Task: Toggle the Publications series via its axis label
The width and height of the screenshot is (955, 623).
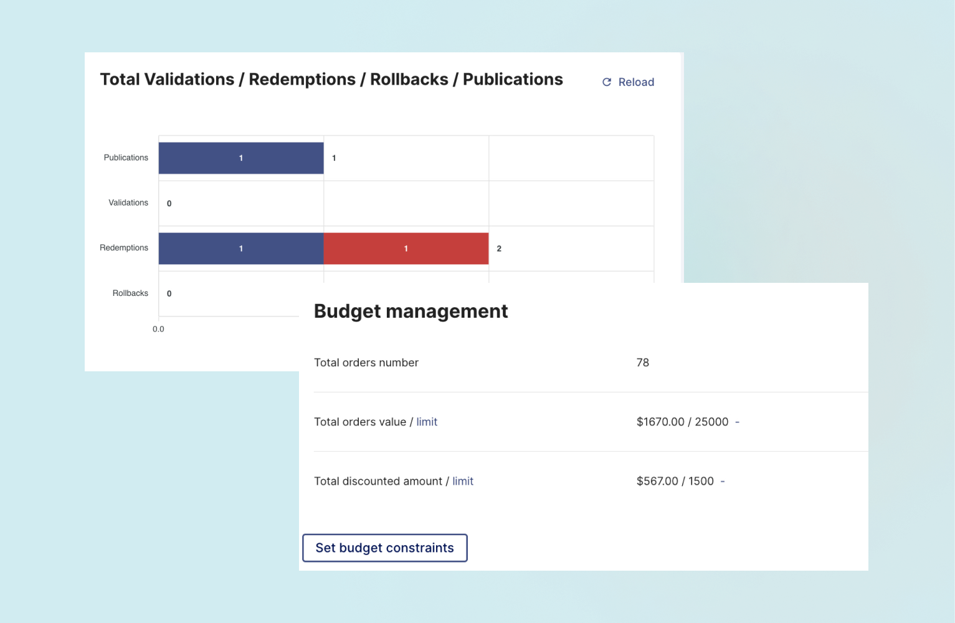Action: 125,158
